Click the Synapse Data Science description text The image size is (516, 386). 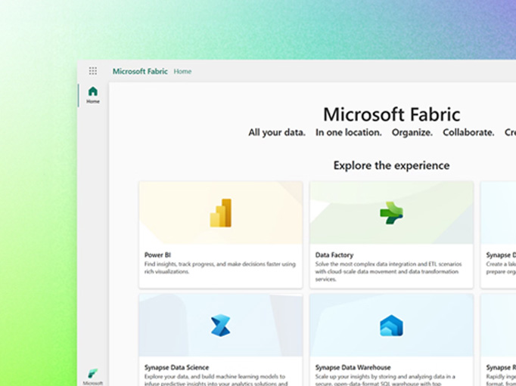[x=216, y=380]
